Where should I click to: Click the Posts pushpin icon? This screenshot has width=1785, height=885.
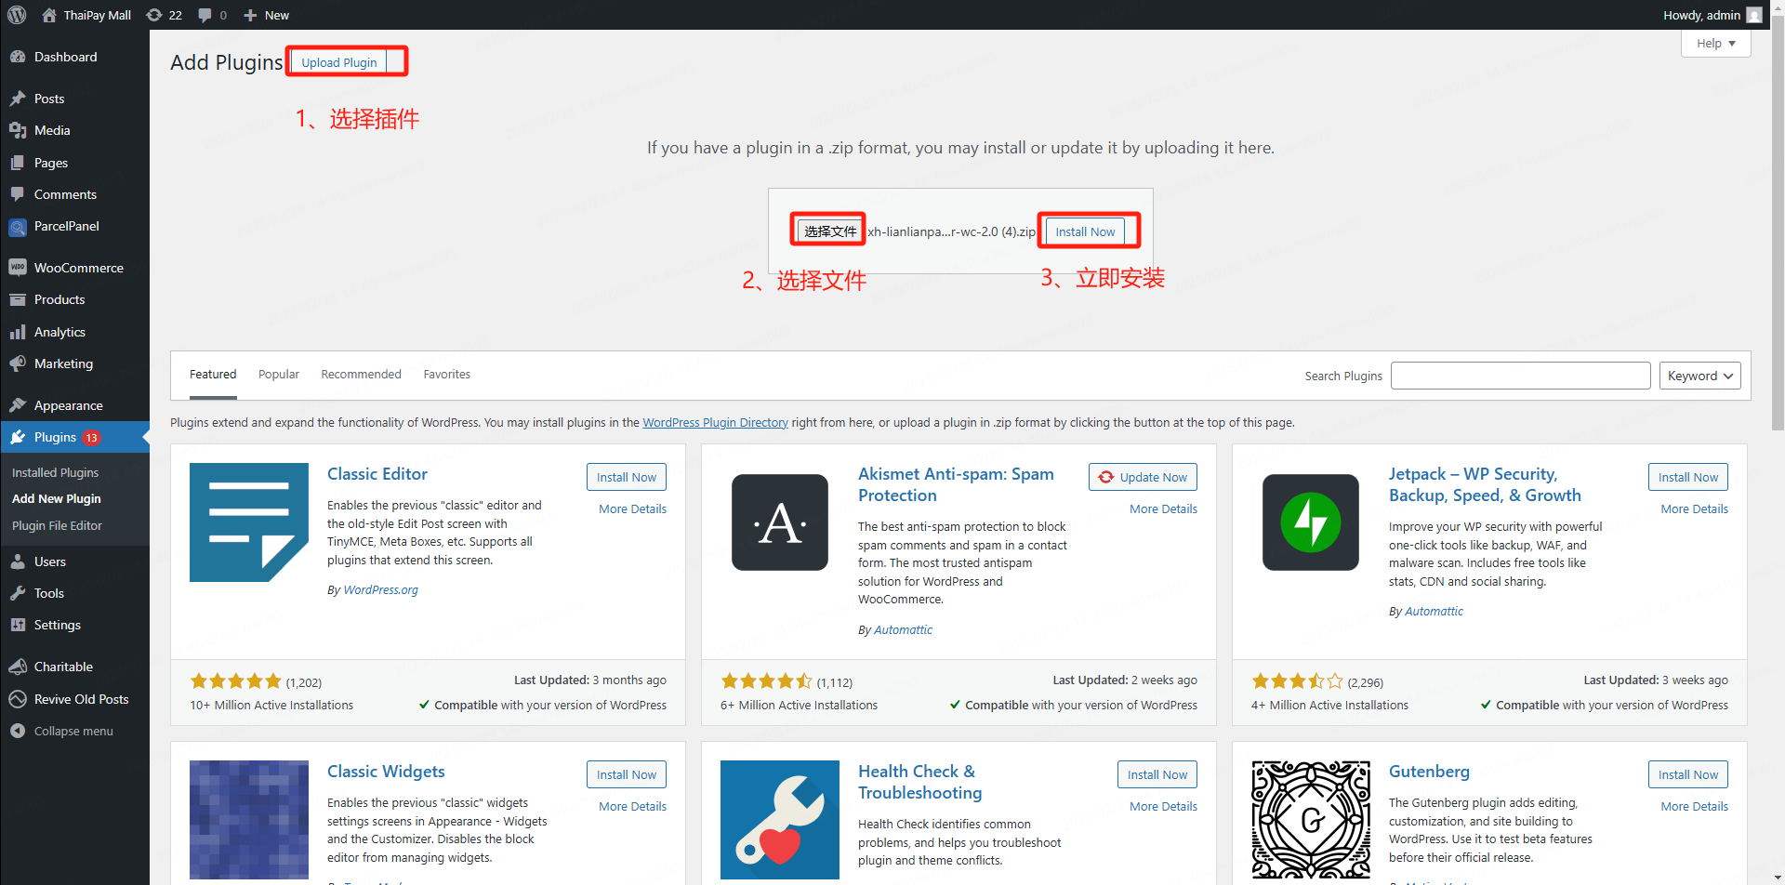(18, 99)
